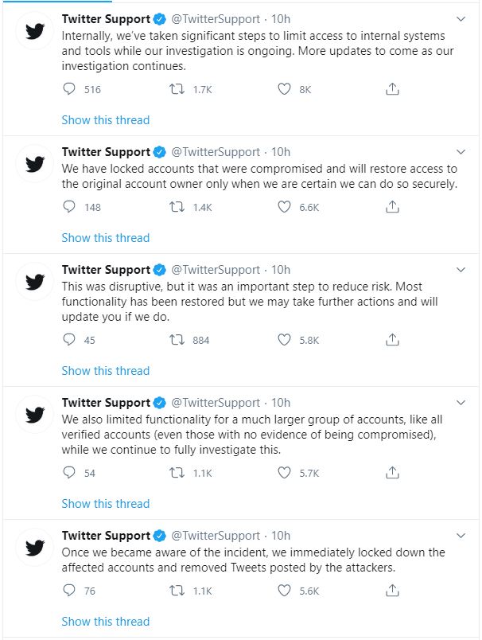Follow 'Show this thread' beneath the bottom tweet
Screen dimensions: 482x640
(x=104, y=621)
